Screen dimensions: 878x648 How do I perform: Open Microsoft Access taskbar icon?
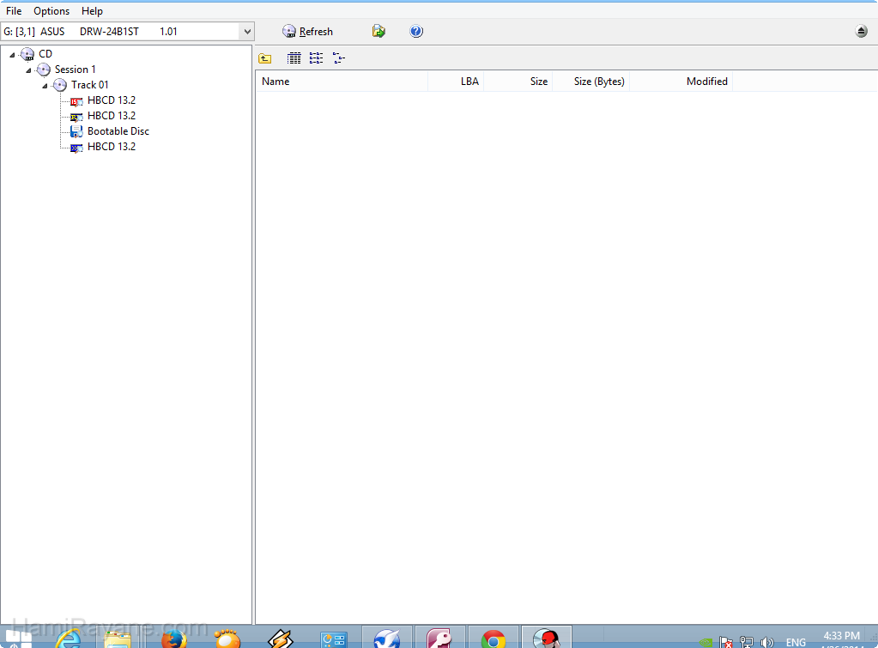(x=440, y=638)
